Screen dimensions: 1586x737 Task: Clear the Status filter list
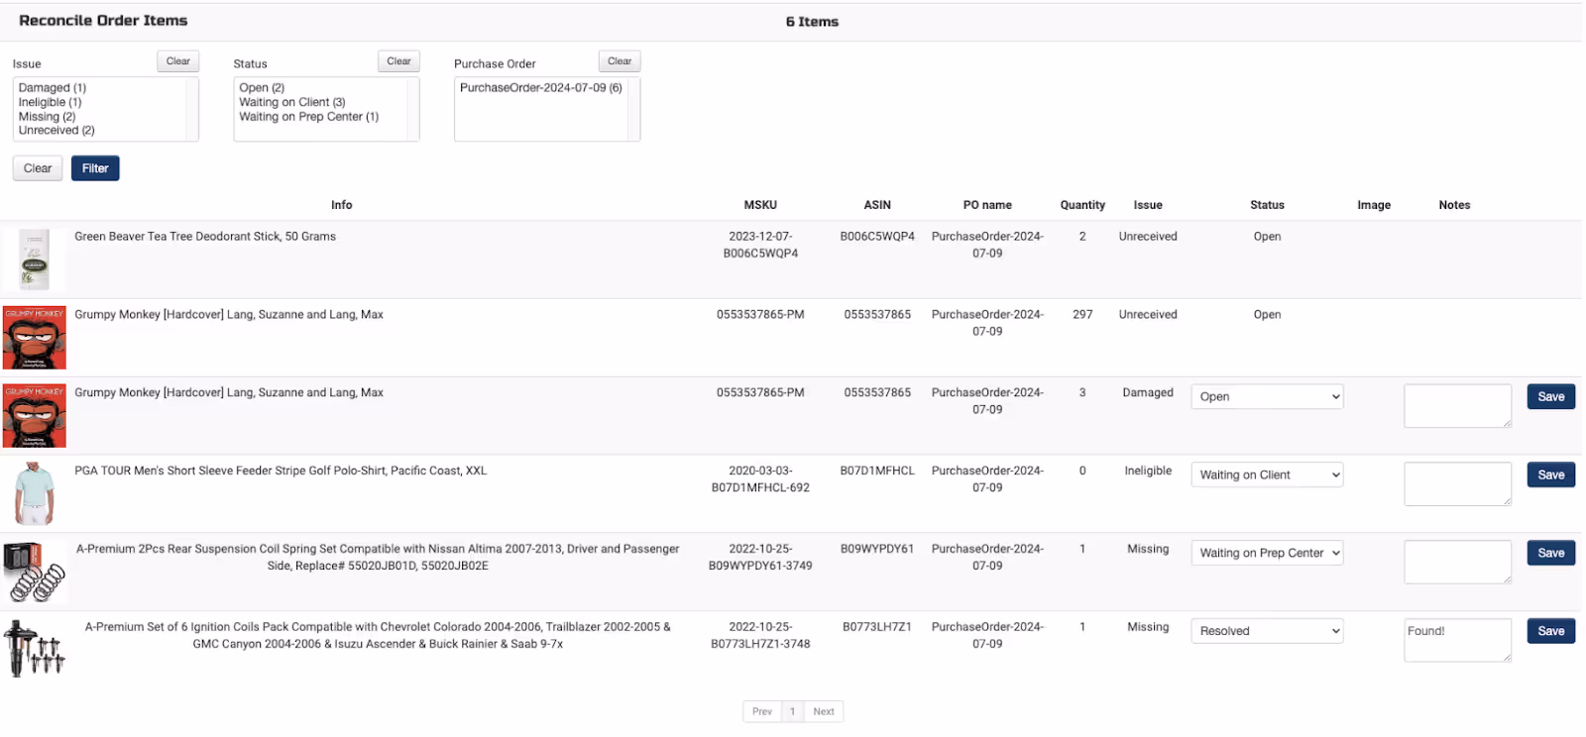398,61
